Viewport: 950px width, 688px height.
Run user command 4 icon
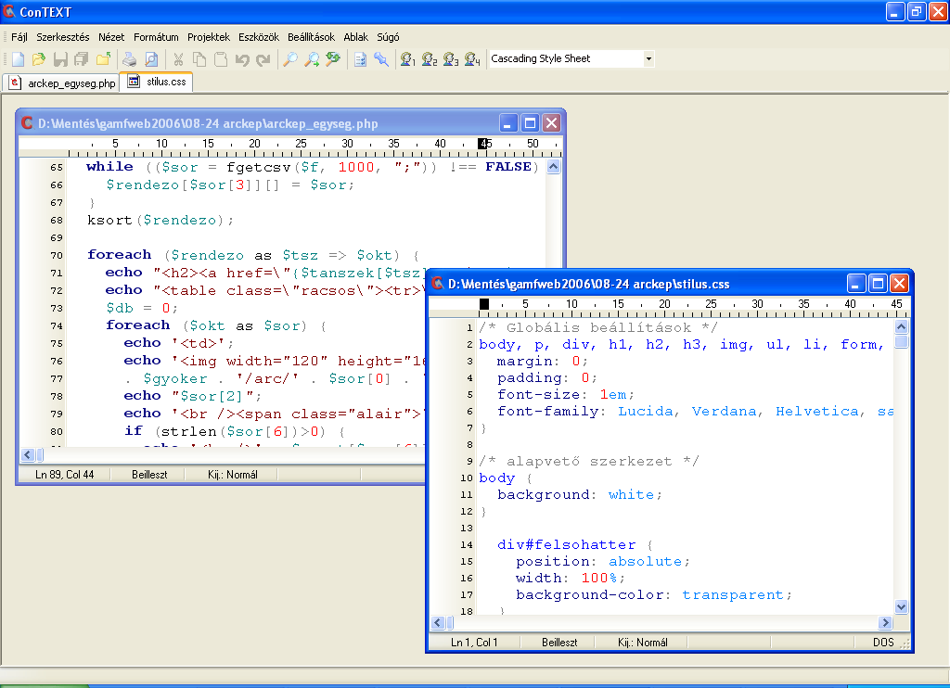click(x=472, y=58)
